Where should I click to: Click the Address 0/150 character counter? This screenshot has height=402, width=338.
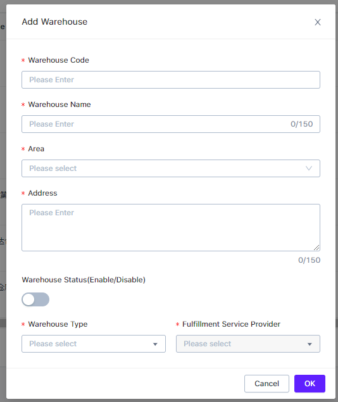pos(309,260)
